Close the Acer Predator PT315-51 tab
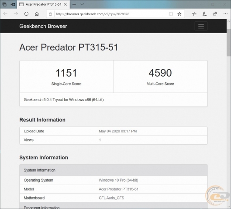 click(x=65, y=4)
